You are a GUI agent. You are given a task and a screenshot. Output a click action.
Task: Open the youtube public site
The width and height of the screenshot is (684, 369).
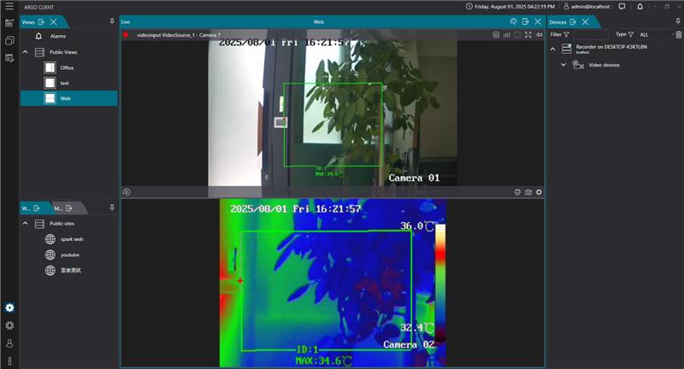point(70,255)
